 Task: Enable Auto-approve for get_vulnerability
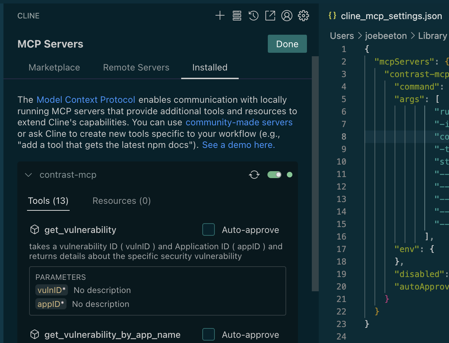pyautogui.click(x=209, y=229)
